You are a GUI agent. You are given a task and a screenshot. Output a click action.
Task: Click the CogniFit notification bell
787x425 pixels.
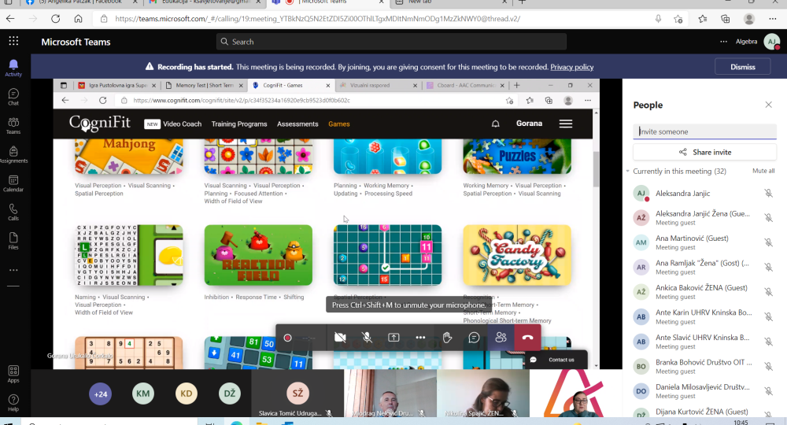495,124
